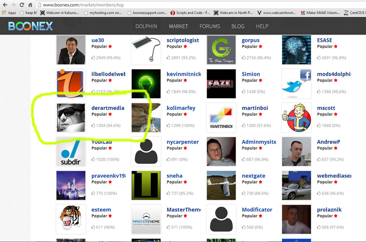Open kevinmitnick profile link

184,74
